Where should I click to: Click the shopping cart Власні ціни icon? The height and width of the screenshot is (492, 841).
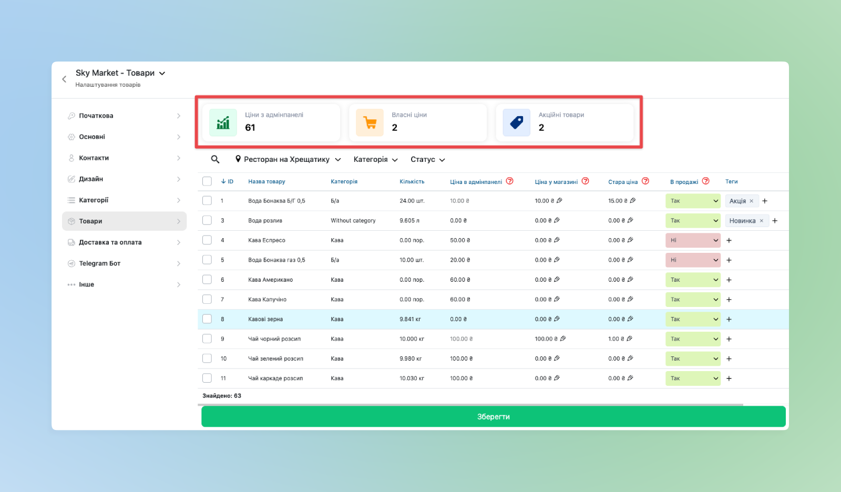coord(370,122)
